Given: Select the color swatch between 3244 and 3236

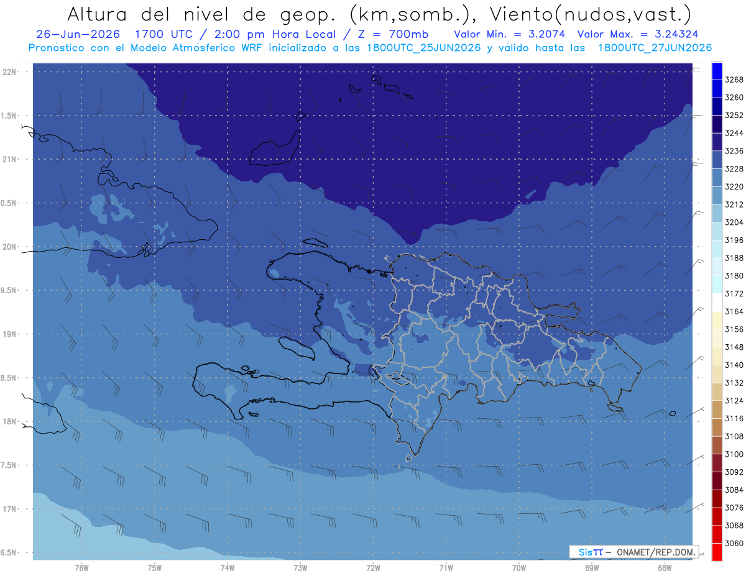Looking at the screenshot, I should [716, 142].
